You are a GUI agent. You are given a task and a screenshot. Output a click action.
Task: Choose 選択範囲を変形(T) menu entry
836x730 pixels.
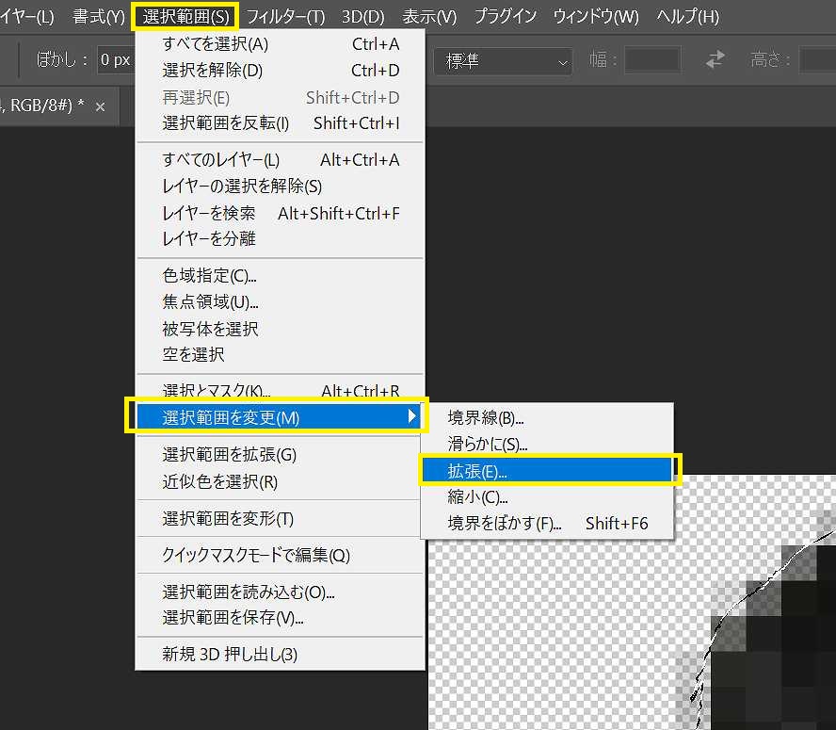point(281,518)
